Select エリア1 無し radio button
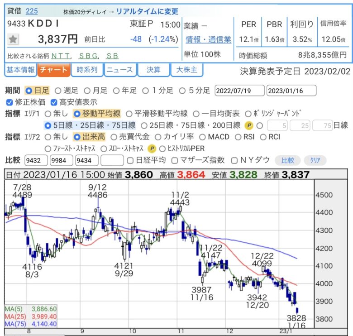Image resolution: width=353 pixels, height=336 pixels. tap(48, 114)
